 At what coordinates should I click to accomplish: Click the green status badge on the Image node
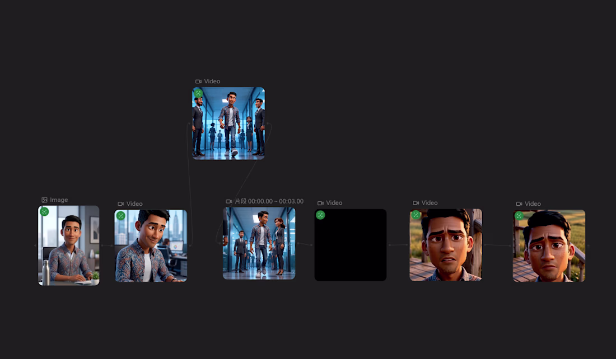coord(44,211)
